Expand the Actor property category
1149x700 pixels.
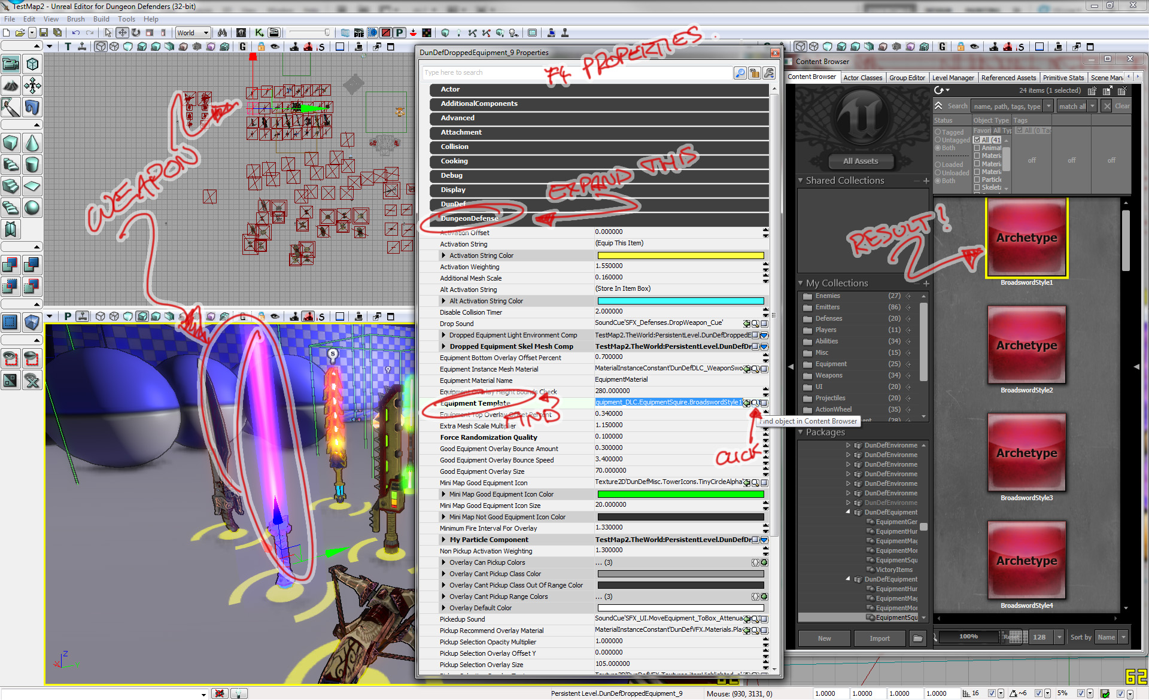point(599,89)
